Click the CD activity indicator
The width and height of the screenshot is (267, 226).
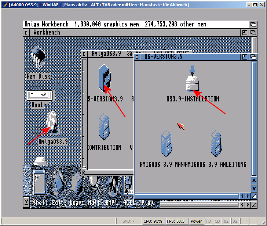pos(217,221)
